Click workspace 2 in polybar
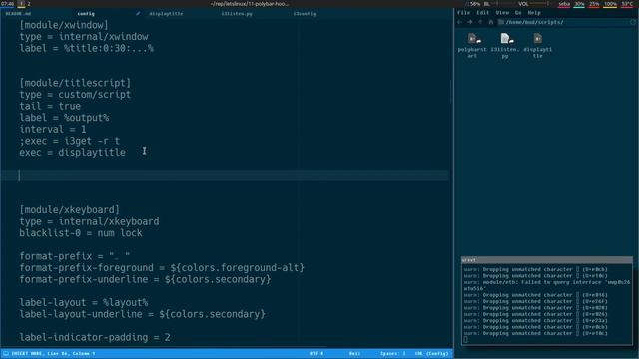The image size is (639, 359). 29,4
